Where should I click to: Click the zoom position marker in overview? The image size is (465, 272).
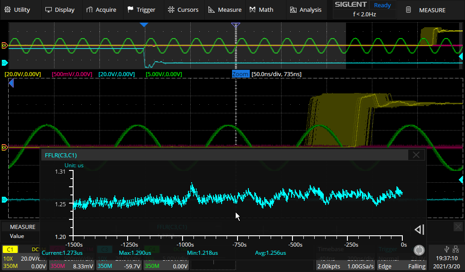pyautogui.click(x=236, y=25)
